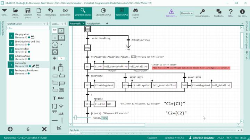Viewport: 250px width, 140px height.
Task: Reset zoom with the 100% button
Action: (105, 118)
